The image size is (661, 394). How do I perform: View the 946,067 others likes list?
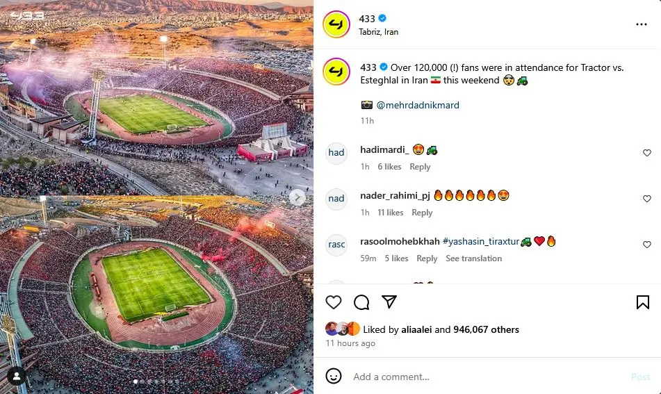click(486, 329)
